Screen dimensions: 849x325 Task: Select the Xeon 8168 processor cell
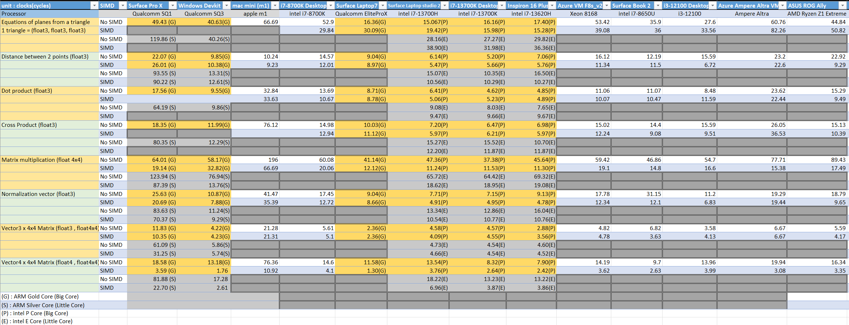click(583, 14)
